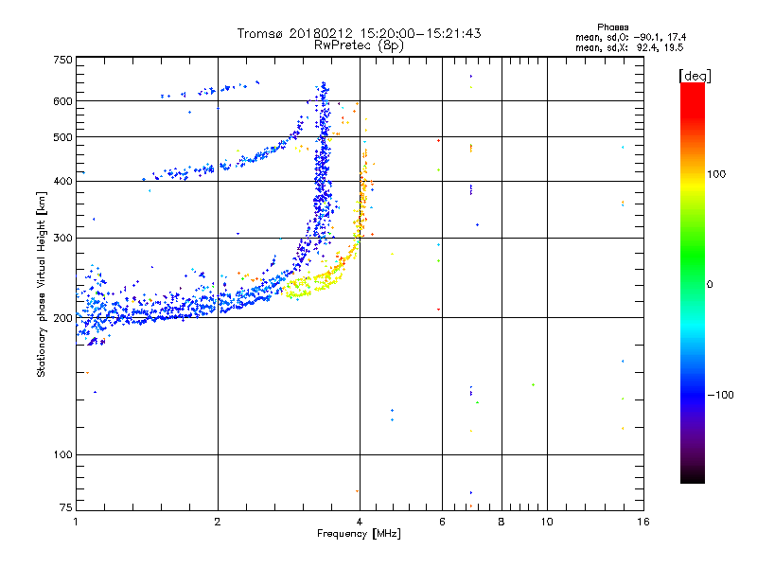Click the colorbar tick label '-100'

click(x=721, y=395)
